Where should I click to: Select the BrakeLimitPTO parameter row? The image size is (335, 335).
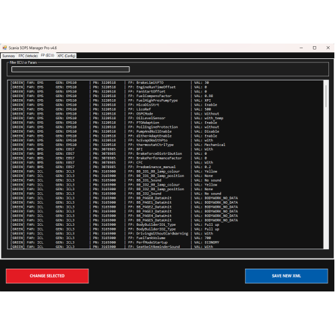coord(165,82)
